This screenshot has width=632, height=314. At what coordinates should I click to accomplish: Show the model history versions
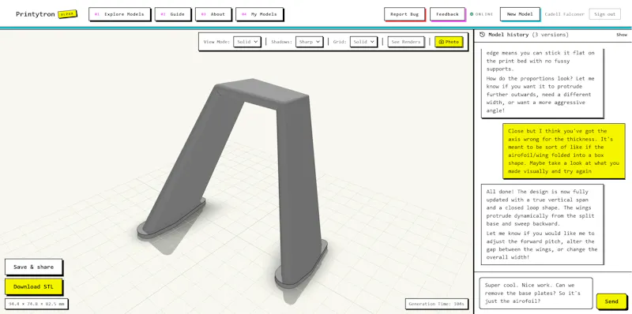coord(622,35)
